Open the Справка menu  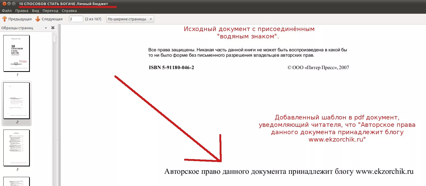[69, 11]
